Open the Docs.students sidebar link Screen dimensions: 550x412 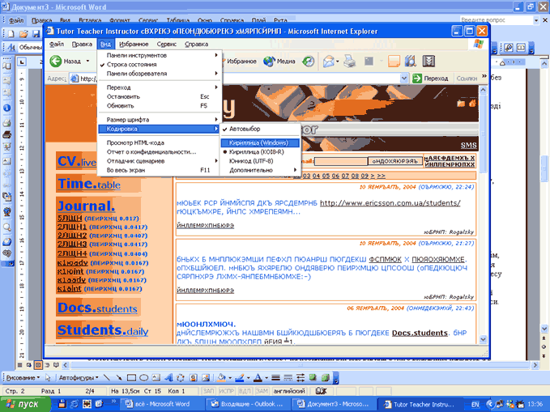point(97,308)
